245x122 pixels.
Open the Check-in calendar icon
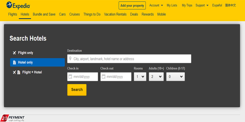(x=70, y=77)
